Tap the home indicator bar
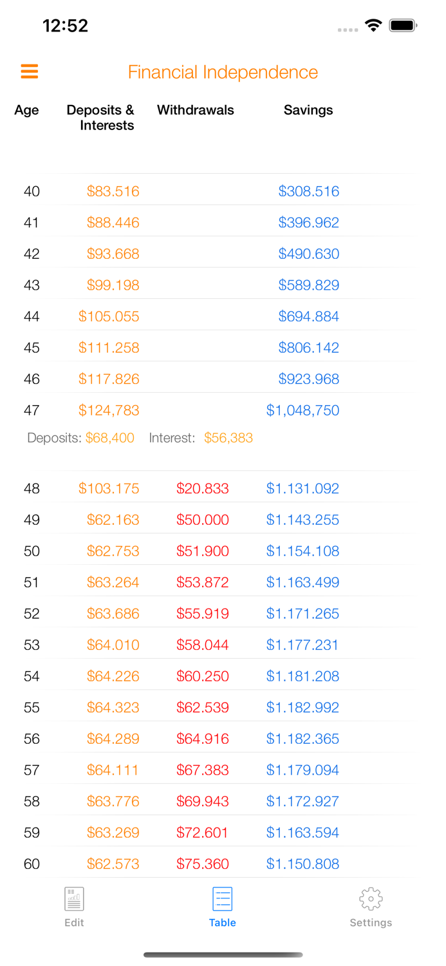The height and width of the screenshot is (966, 446). click(223, 955)
